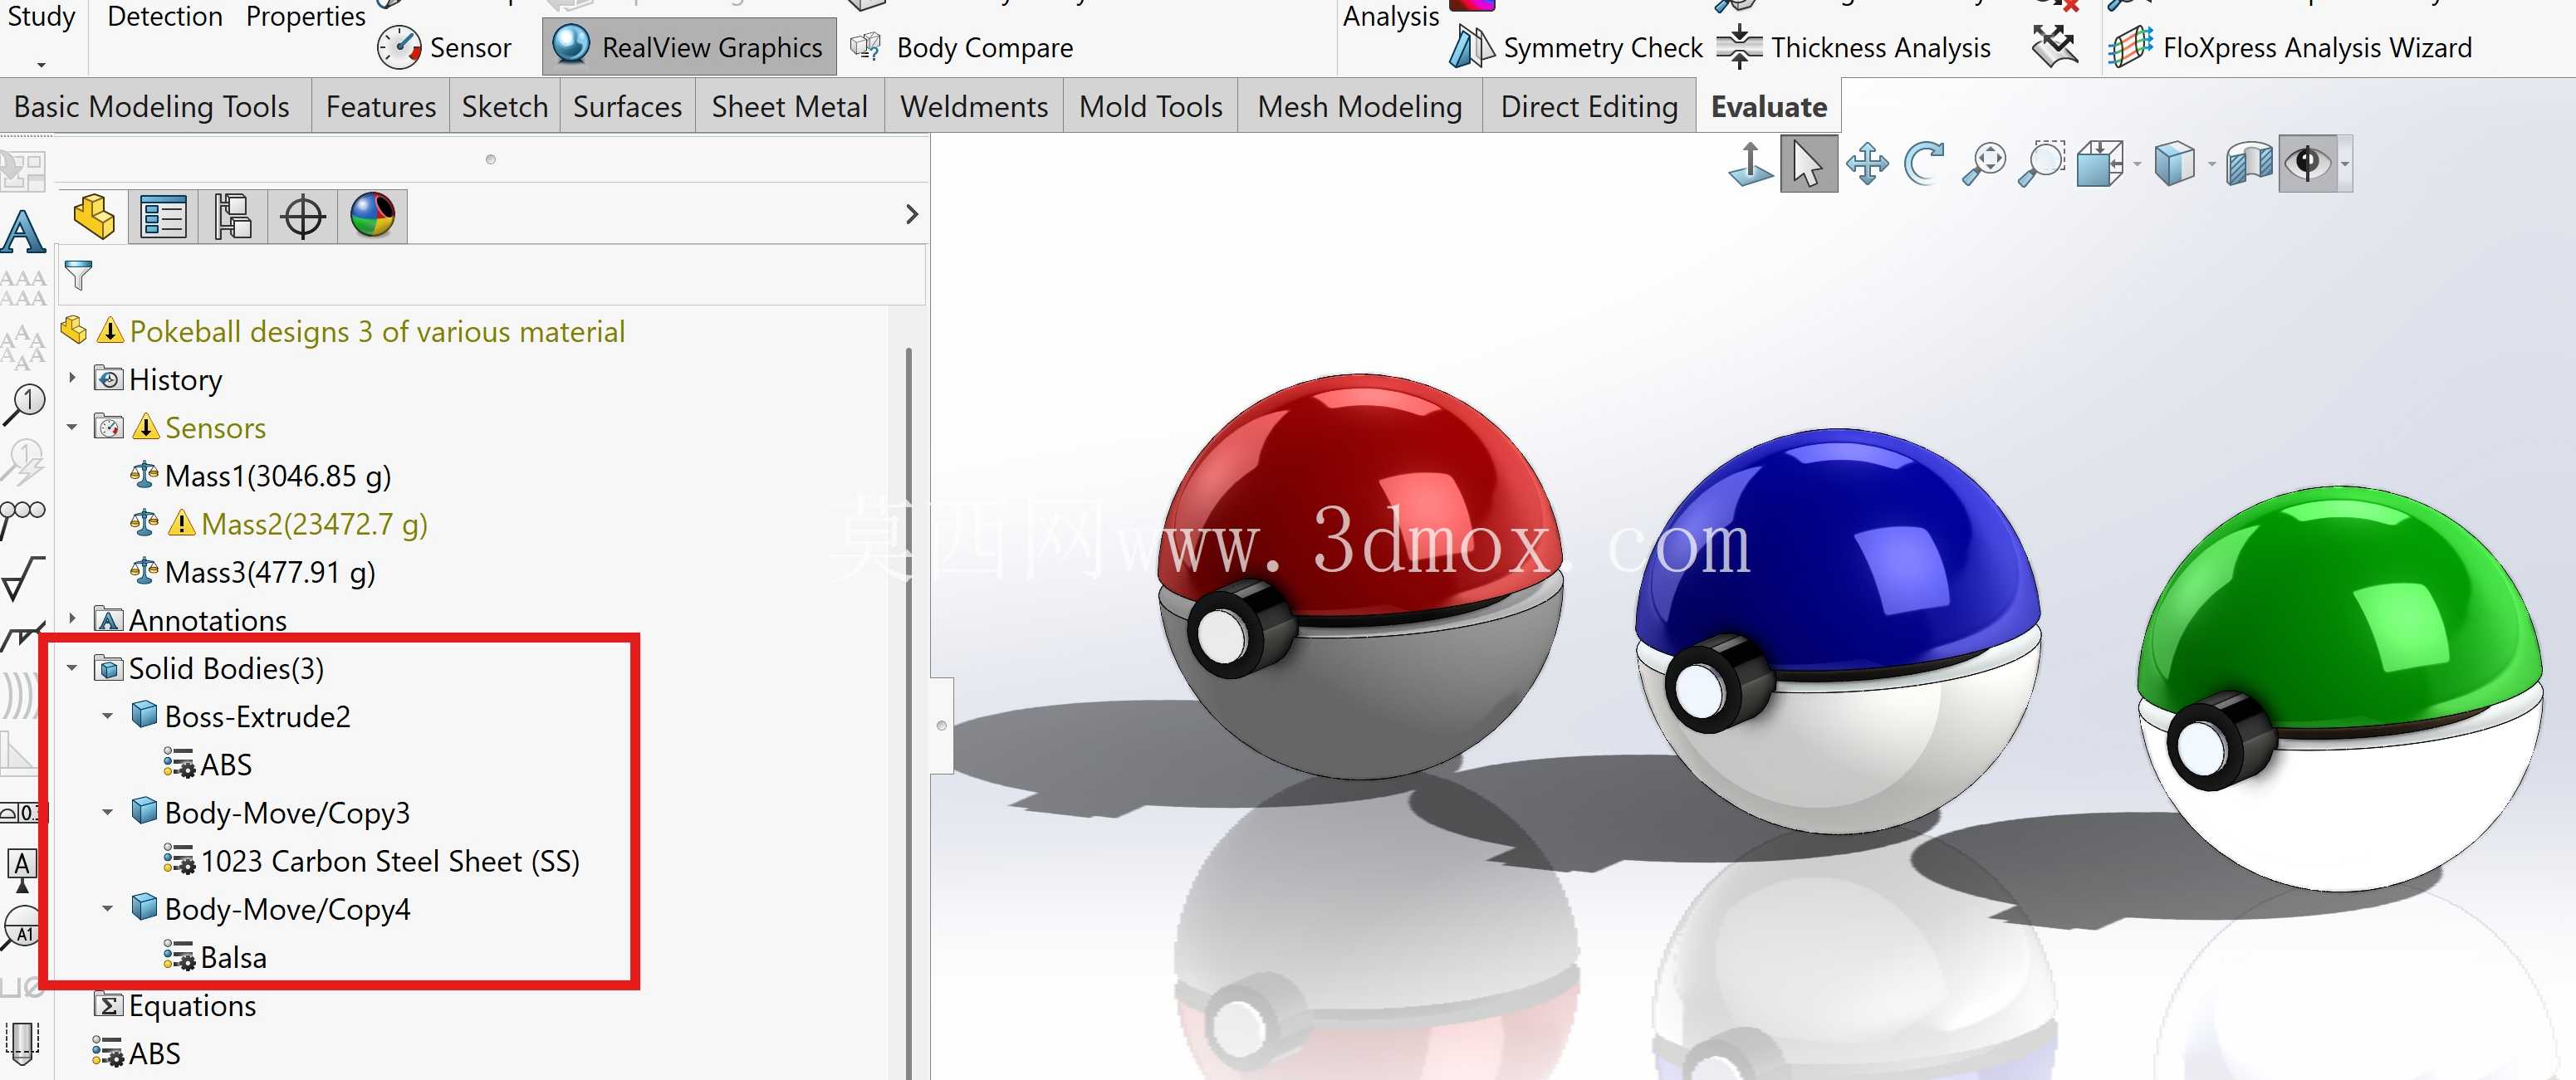Screen dimensions: 2576x1080
Task: Open the PropertyManager tab
Action: click(x=163, y=216)
